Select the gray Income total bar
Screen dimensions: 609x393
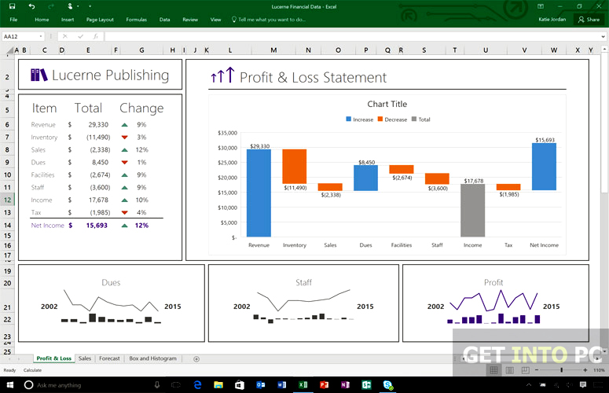tap(473, 211)
